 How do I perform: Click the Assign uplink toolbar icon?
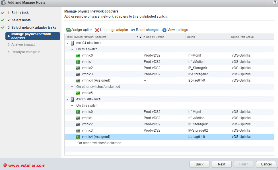click(x=68, y=30)
